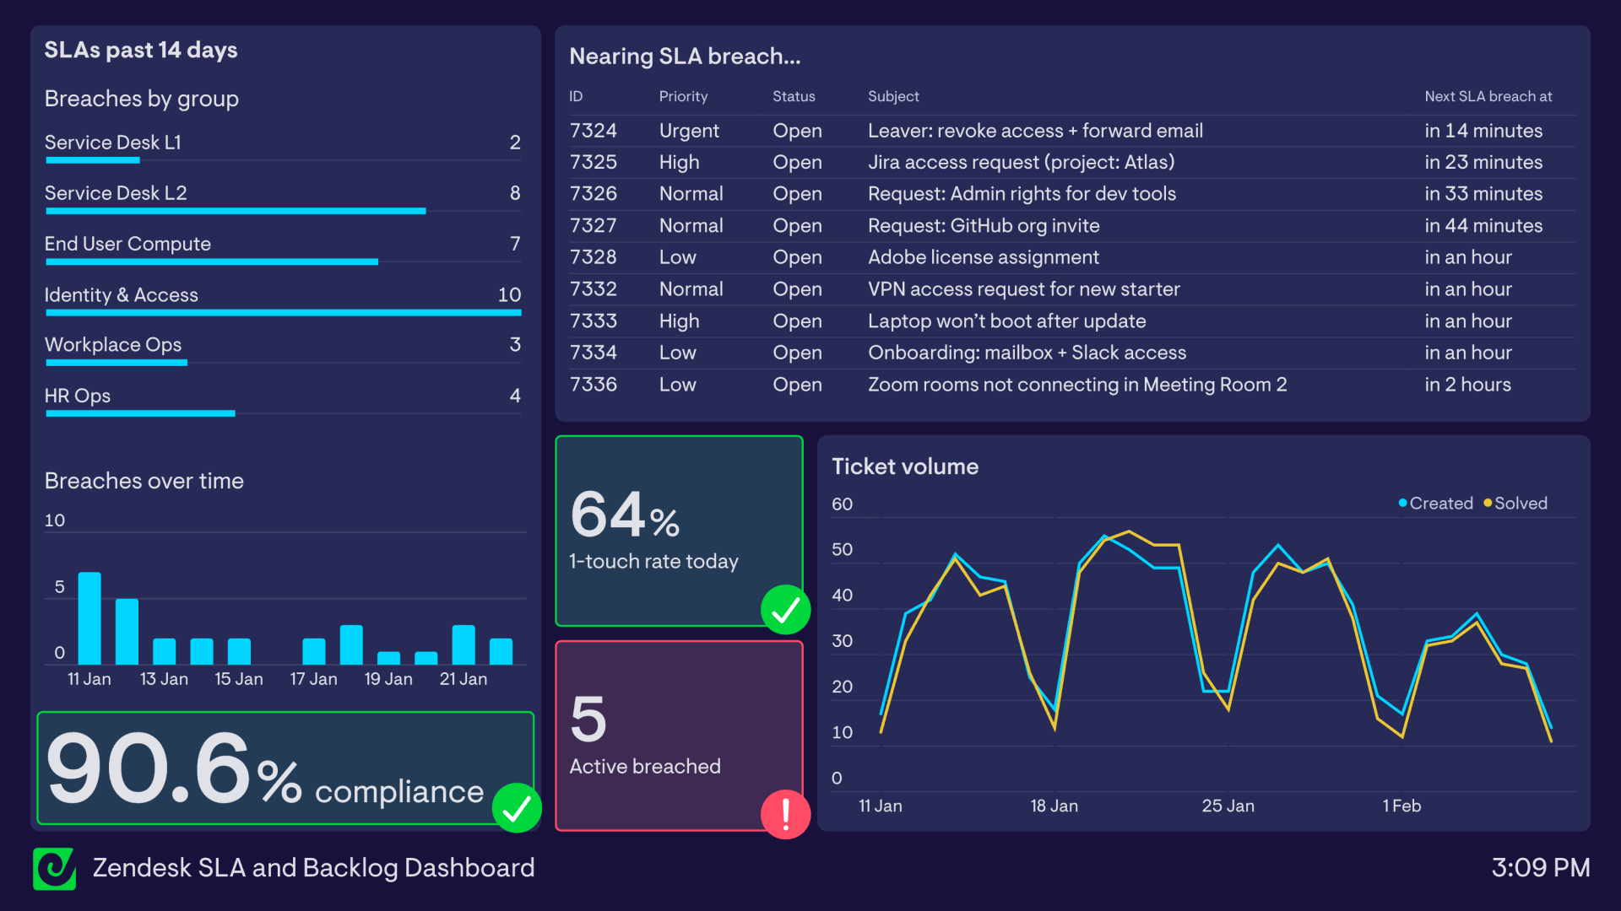
Task: Click Zoom rooms not connecting ticket
Action: [1076, 385]
